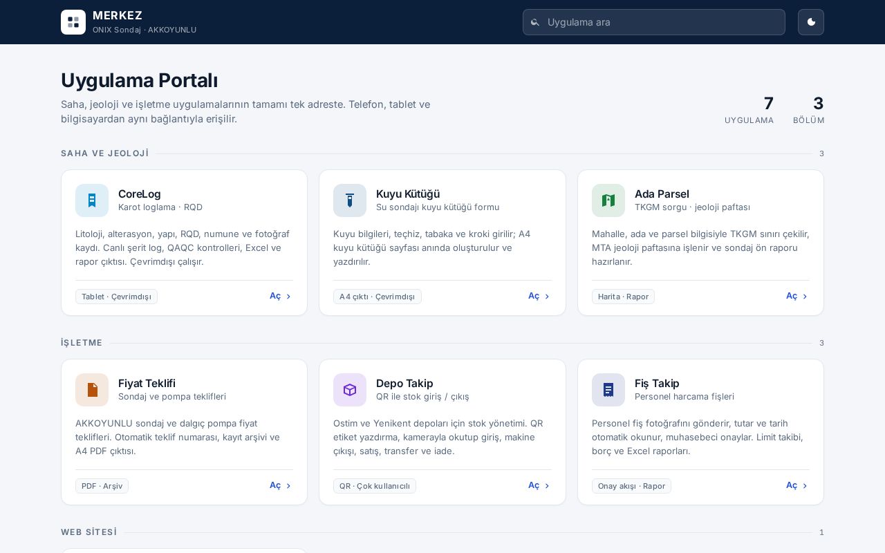Toggle dark mode with the moon button

tap(811, 22)
